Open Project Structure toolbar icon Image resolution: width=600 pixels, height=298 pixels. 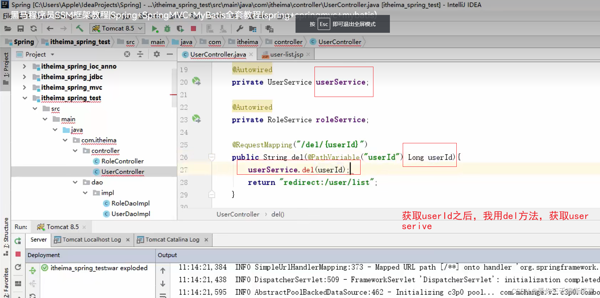tap(253, 29)
